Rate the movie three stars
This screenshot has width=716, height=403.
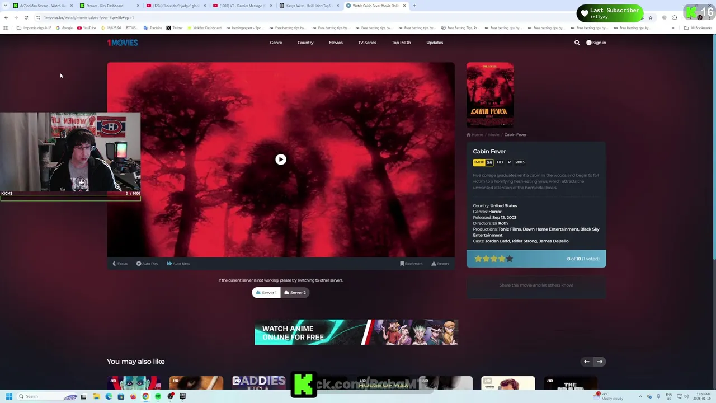[x=494, y=259]
